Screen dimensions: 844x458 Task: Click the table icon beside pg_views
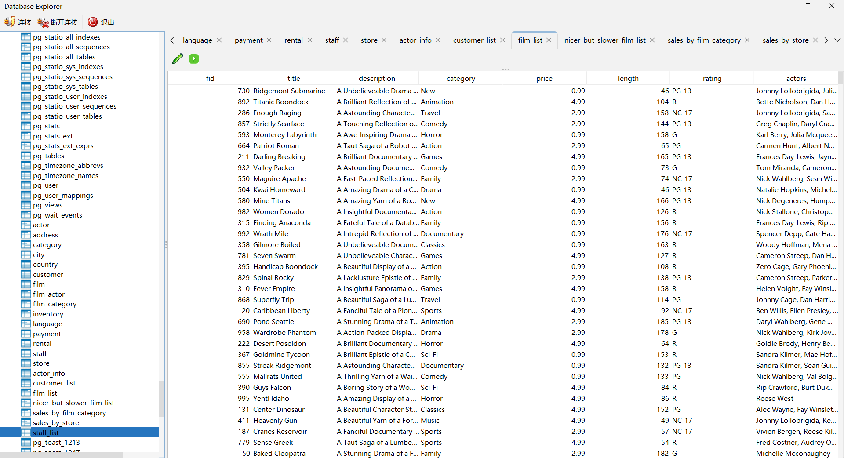26,205
